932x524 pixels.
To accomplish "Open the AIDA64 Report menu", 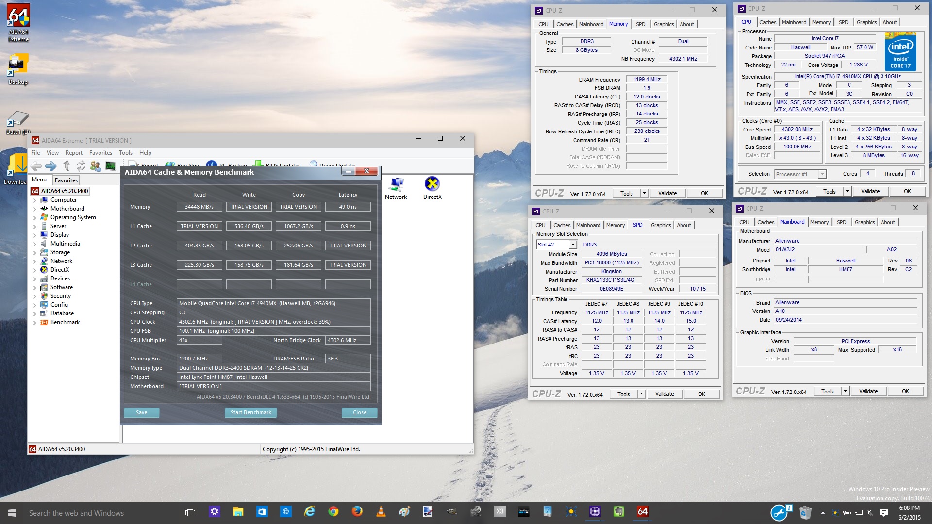I will [x=74, y=153].
